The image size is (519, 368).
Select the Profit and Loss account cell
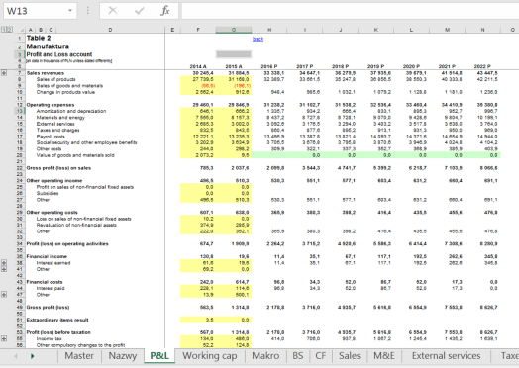coord(59,54)
